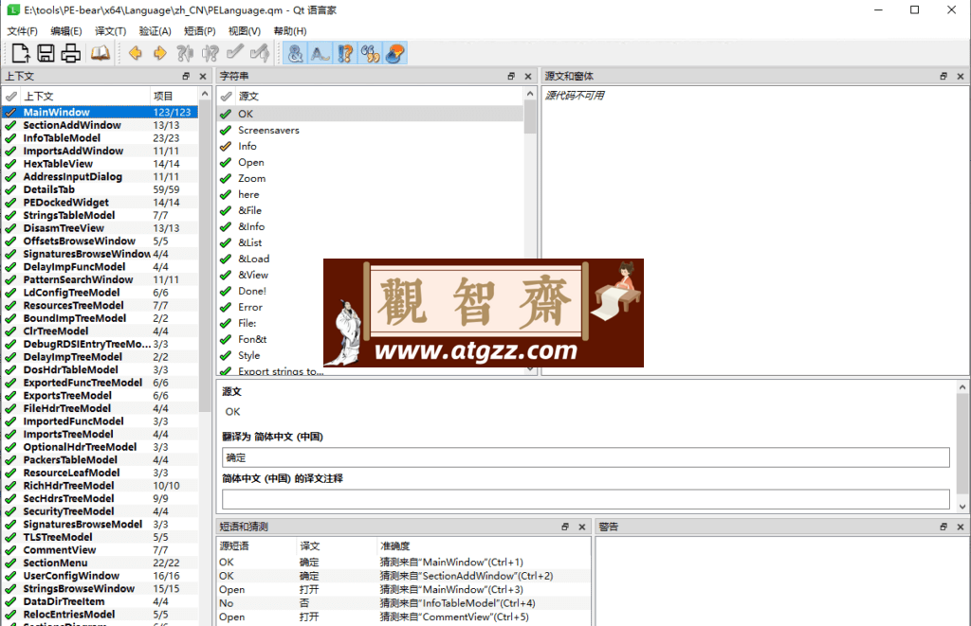Toggle done checkmark of &File string

(226, 210)
